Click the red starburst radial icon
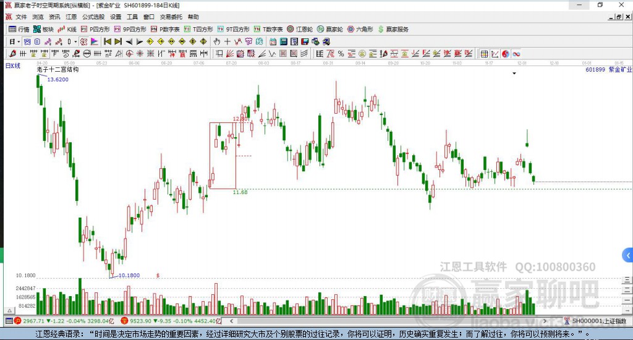This screenshot has width=633, height=340. tap(140, 54)
